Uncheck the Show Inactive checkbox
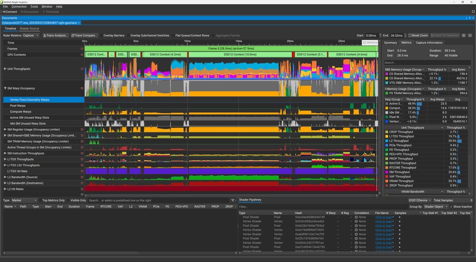Image resolution: width=476 pixels, height=262 pixels. click(451, 207)
